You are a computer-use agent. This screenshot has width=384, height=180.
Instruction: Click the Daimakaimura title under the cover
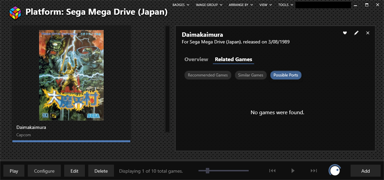click(x=31, y=127)
